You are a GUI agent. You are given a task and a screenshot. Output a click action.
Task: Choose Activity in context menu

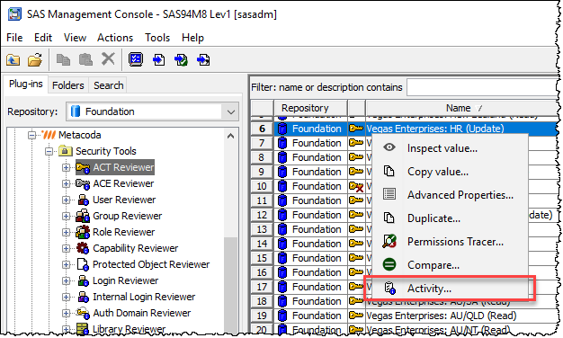tap(450, 289)
